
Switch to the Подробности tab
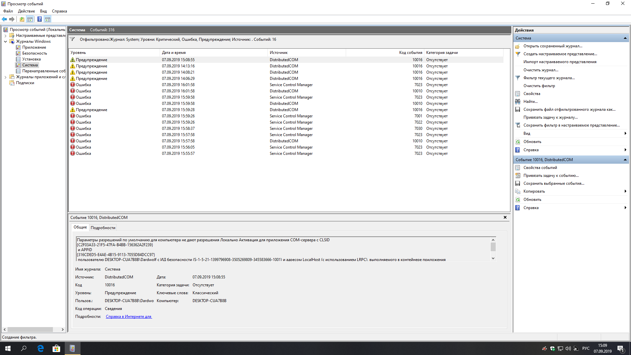click(103, 228)
